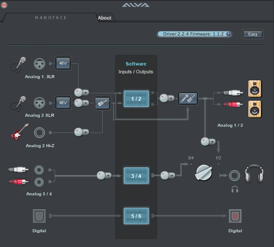This screenshot has width=274, height=247.
Task: Select software channel 5/6 block
Action: 136,215
